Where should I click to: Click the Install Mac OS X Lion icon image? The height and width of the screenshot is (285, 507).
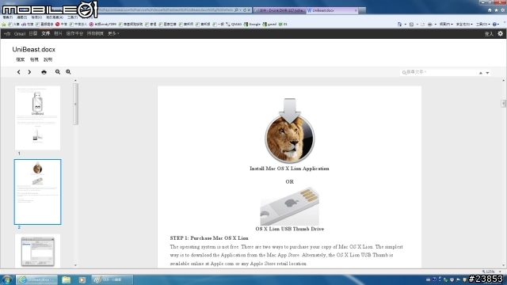click(289, 131)
